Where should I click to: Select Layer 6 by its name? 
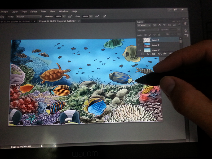pyautogui.click(x=155, y=40)
